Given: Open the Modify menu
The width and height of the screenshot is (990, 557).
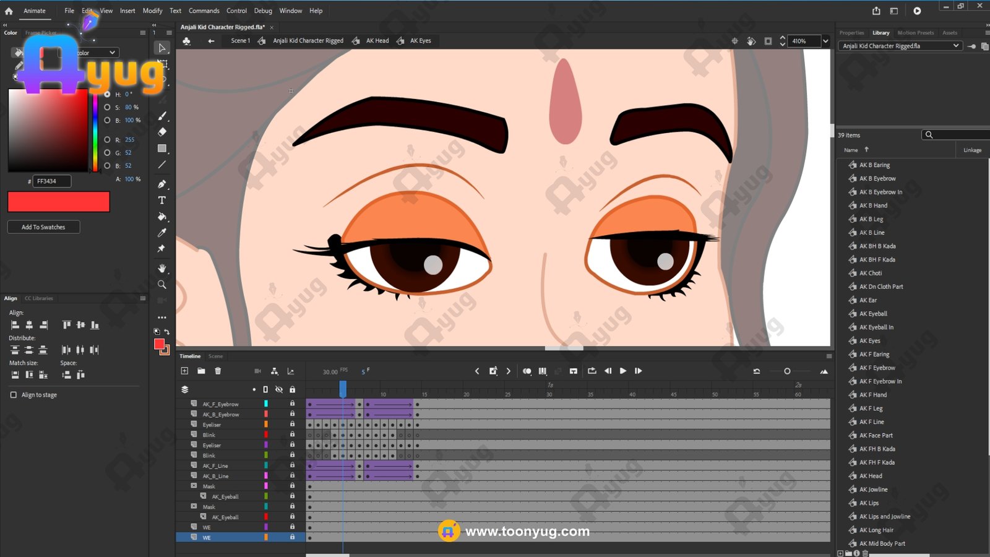Looking at the screenshot, I should [152, 11].
